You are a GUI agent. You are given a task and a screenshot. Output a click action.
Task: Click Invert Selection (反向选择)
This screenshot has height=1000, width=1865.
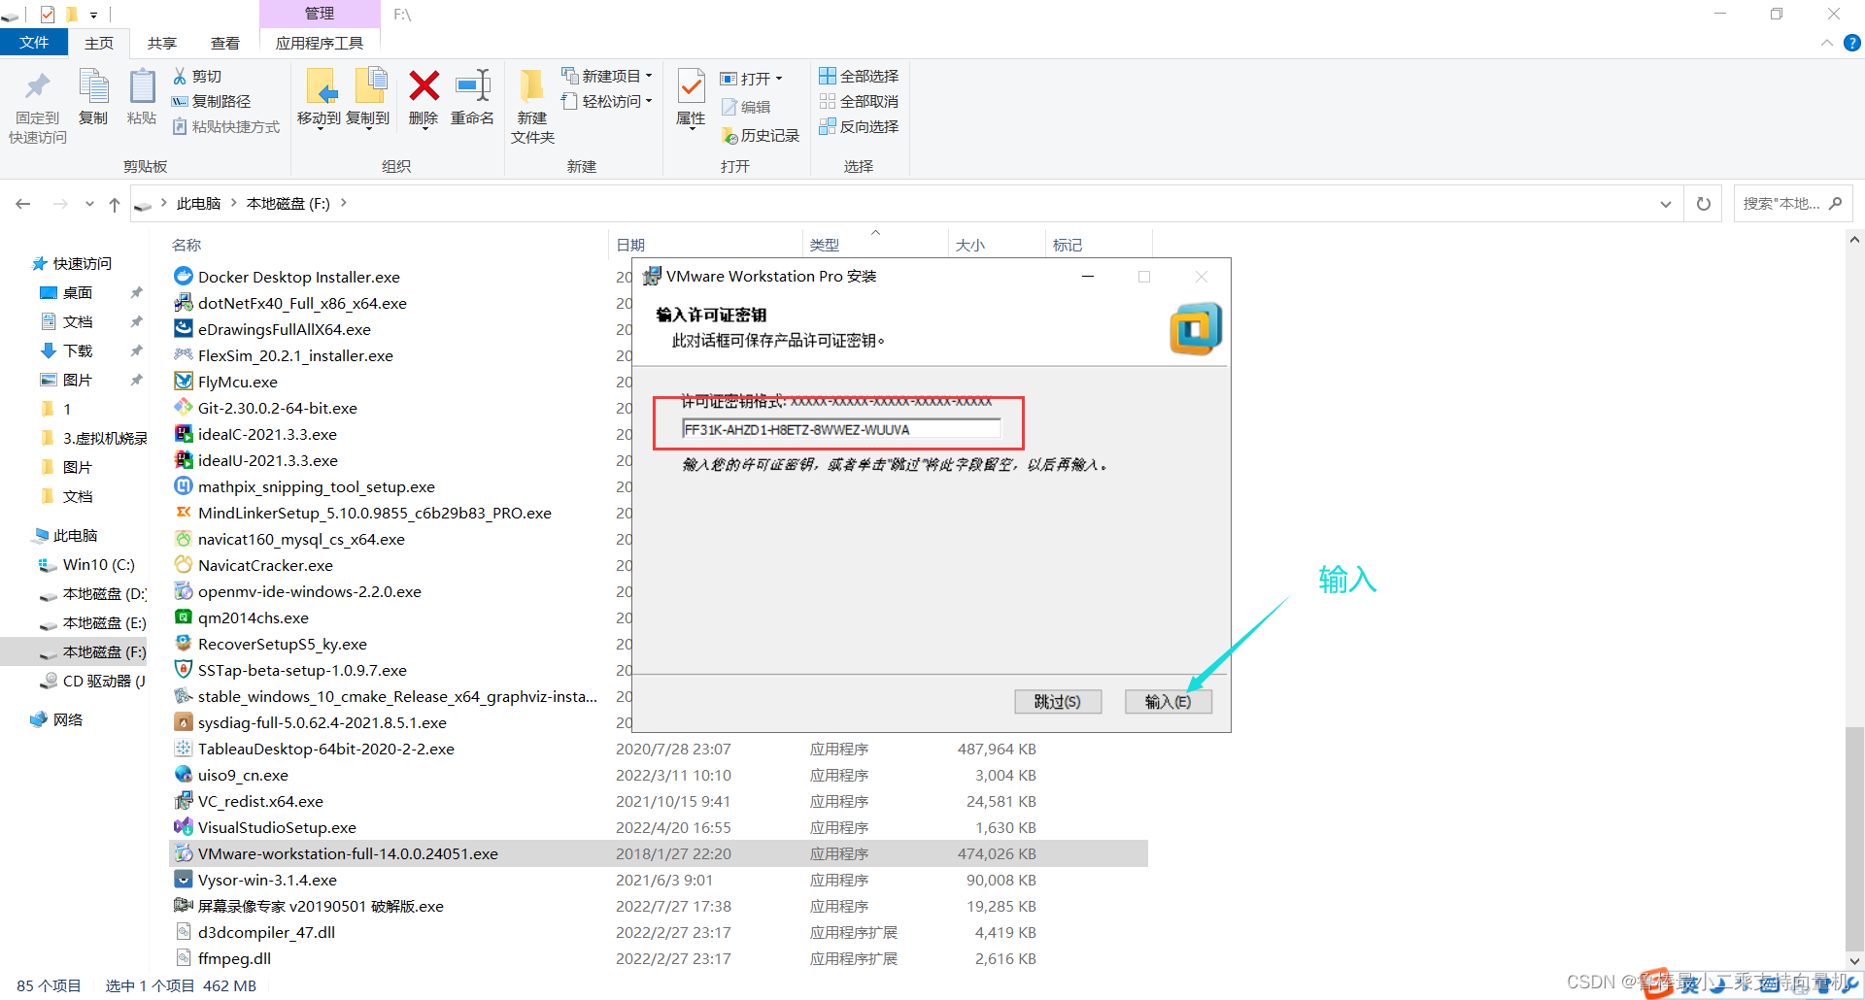pos(859,126)
